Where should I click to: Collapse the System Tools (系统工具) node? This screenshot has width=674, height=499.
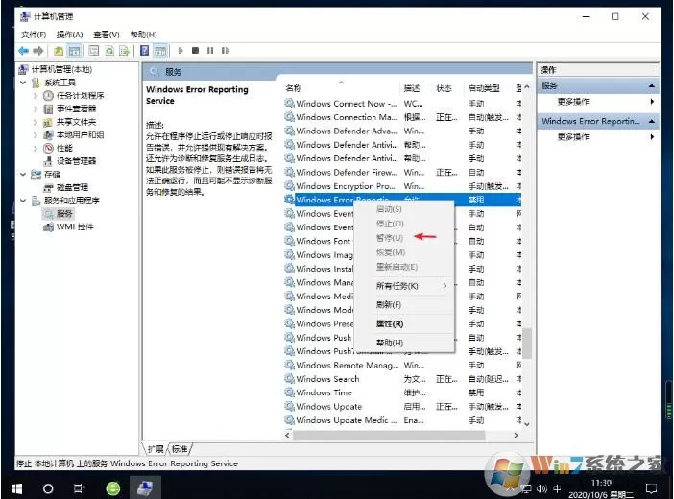tap(23, 83)
